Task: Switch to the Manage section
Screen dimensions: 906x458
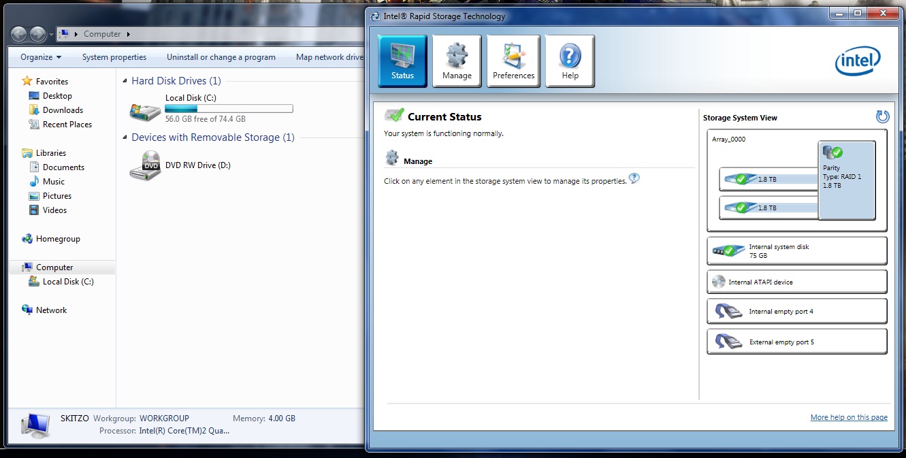Action: [457, 61]
